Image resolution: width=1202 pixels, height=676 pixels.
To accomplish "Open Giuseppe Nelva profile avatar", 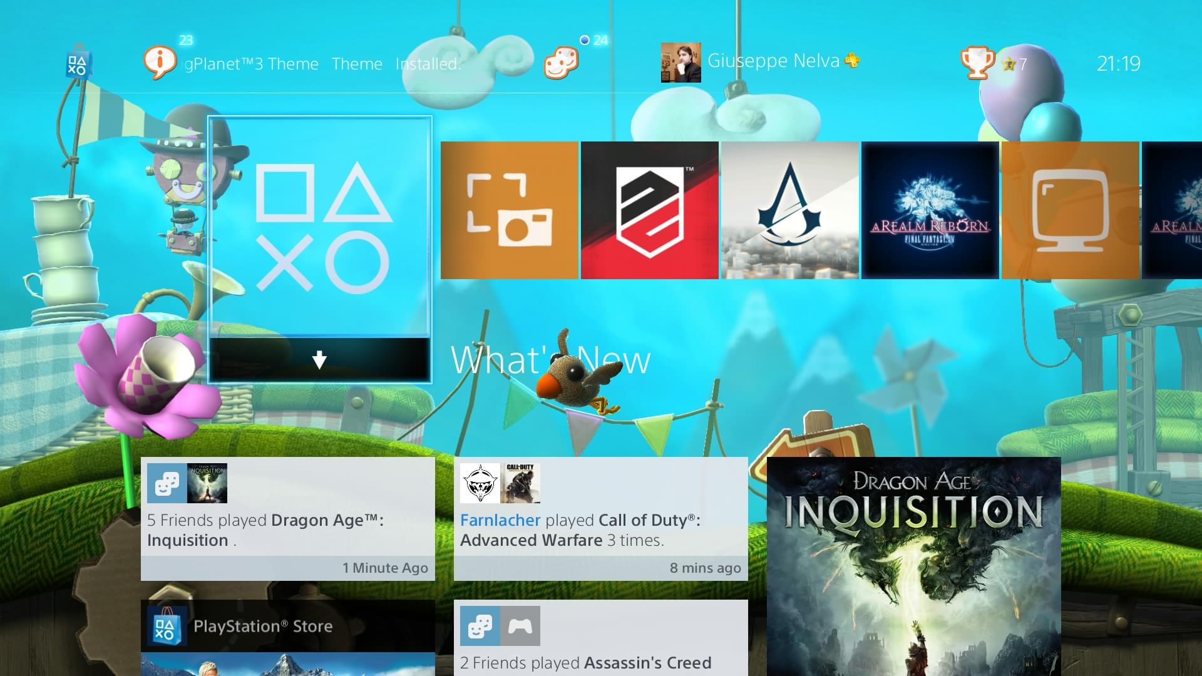I will 681,63.
